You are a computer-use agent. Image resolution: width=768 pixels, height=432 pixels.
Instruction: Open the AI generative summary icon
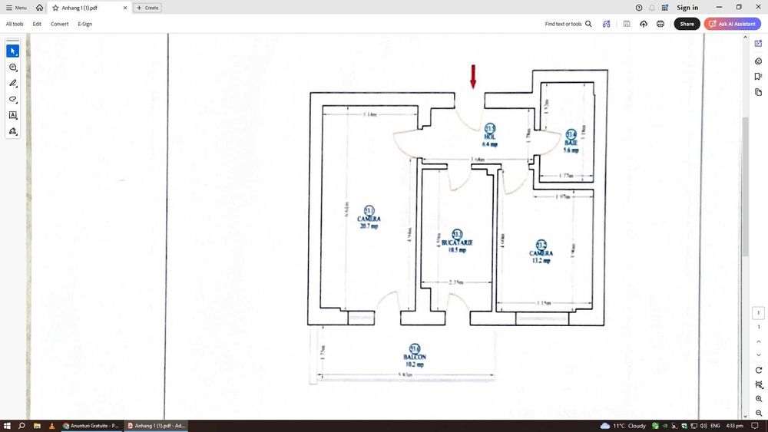(x=607, y=24)
